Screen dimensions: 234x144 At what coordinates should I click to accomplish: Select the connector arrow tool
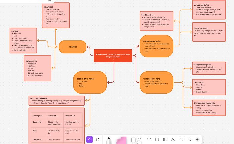click(139, 138)
